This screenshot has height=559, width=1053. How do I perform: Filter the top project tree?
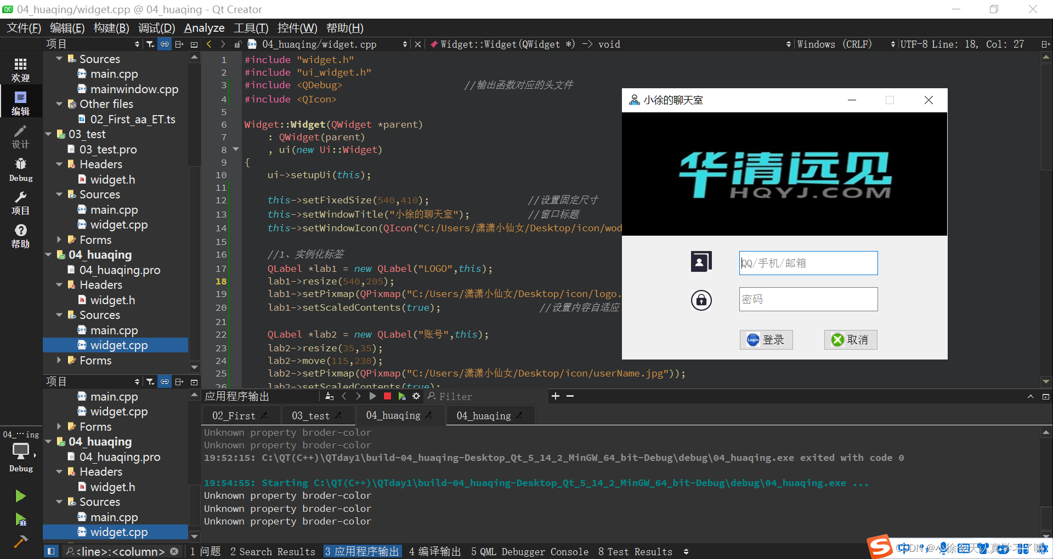pos(150,44)
